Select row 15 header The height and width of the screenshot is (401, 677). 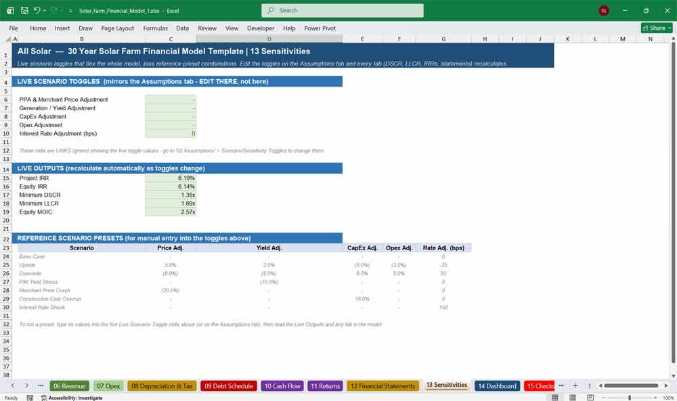(6, 178)
